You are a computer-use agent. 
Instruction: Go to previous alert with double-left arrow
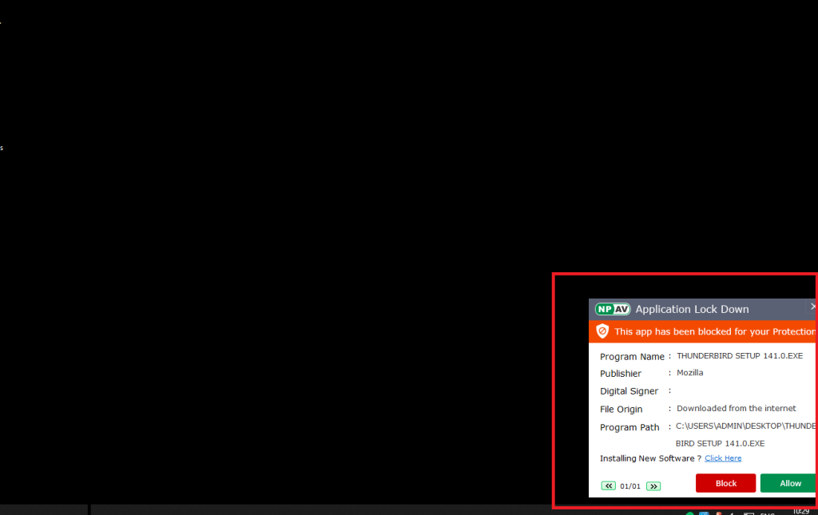609,485
